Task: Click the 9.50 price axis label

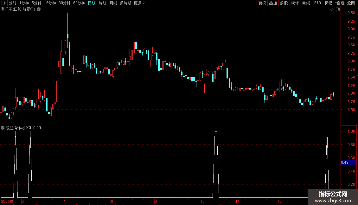Action: 351,13
